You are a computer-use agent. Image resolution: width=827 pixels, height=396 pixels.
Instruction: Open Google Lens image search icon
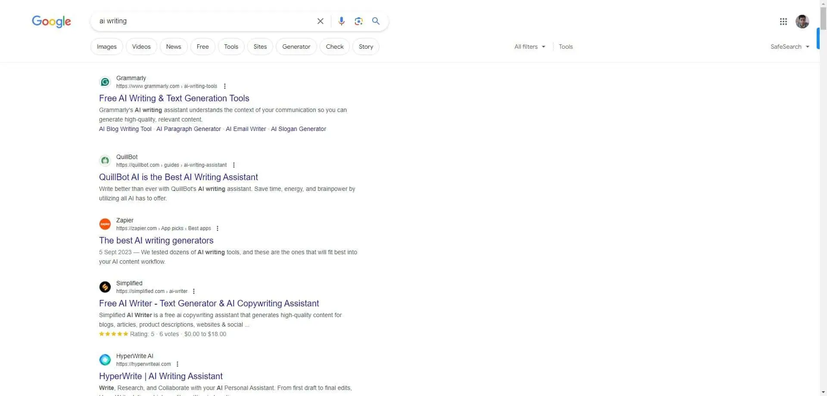(358, 21)
